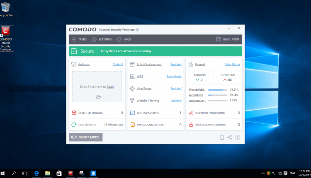Open the VirusScope link
The width and height of the screenshot is (311, 178).
click(x=144, y=89)
